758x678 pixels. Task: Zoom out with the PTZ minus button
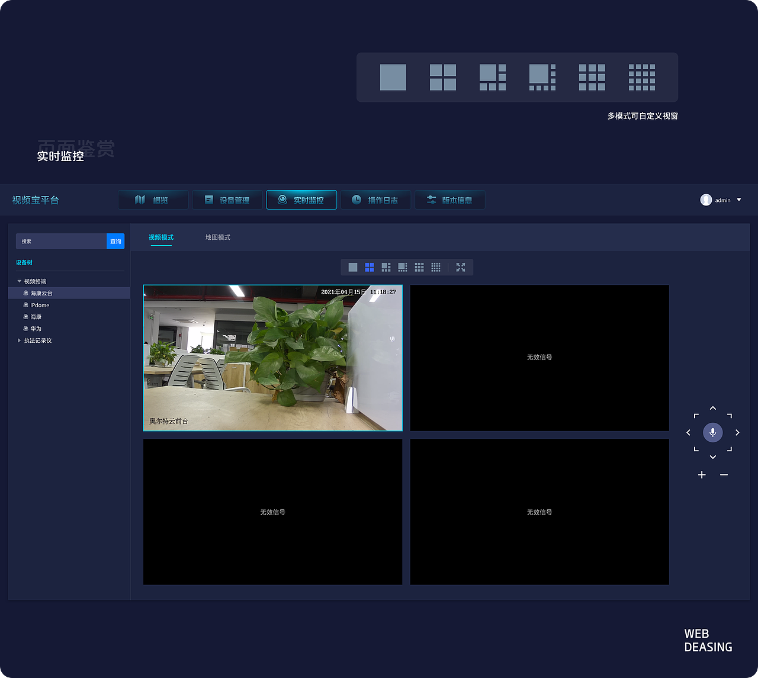point(724,475)
